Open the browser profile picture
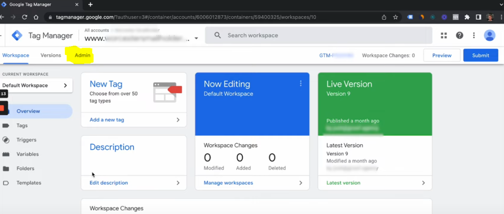The image size is (504, 214). tap(490, 17)
